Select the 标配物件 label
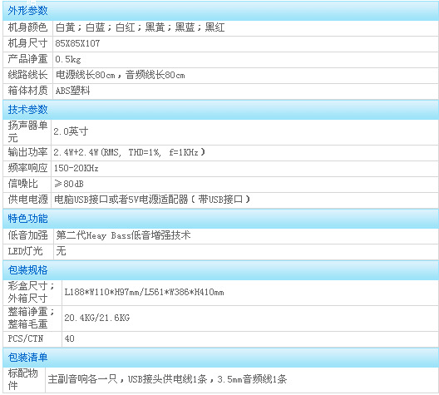 click(22, 379)
